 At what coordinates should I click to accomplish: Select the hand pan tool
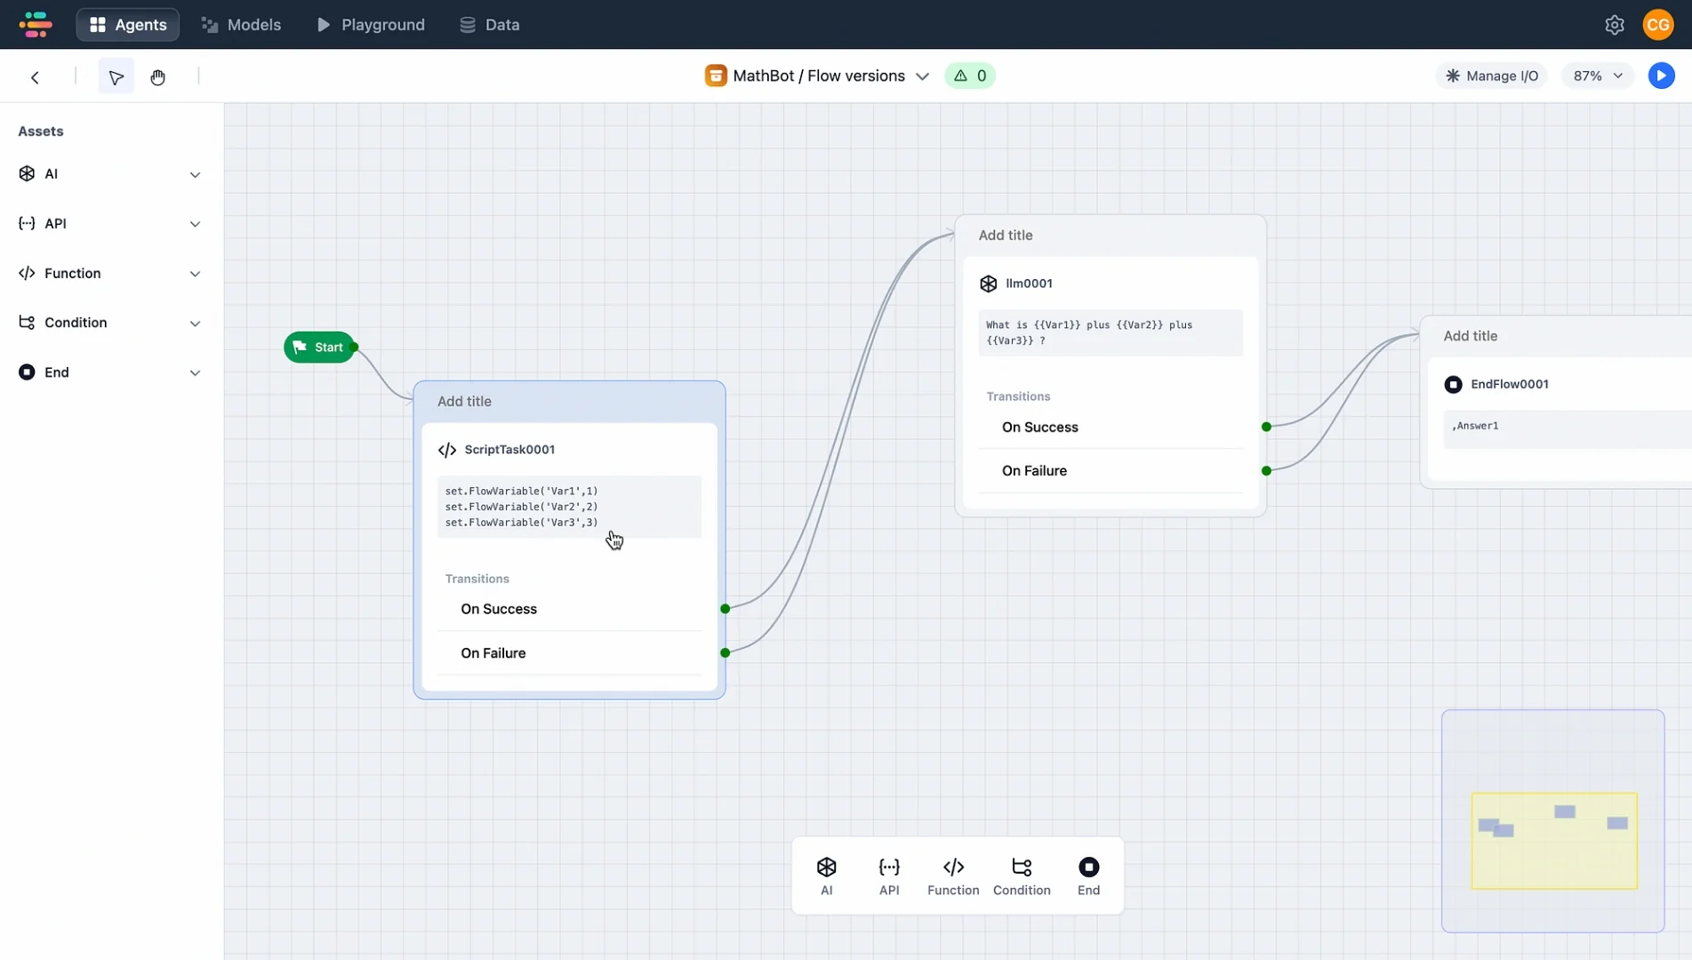157,77
